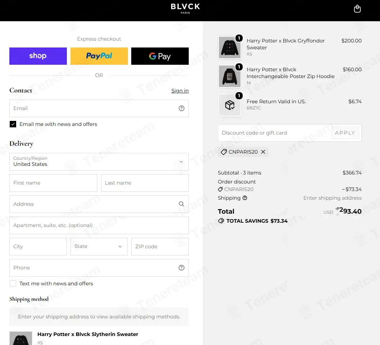Viewport: 380px width, 345px height.
Task: Focus the First name field
Action: point(53,183)
